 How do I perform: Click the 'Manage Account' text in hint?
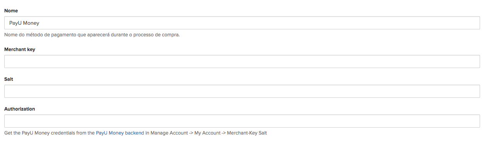(x=169, y=133)
